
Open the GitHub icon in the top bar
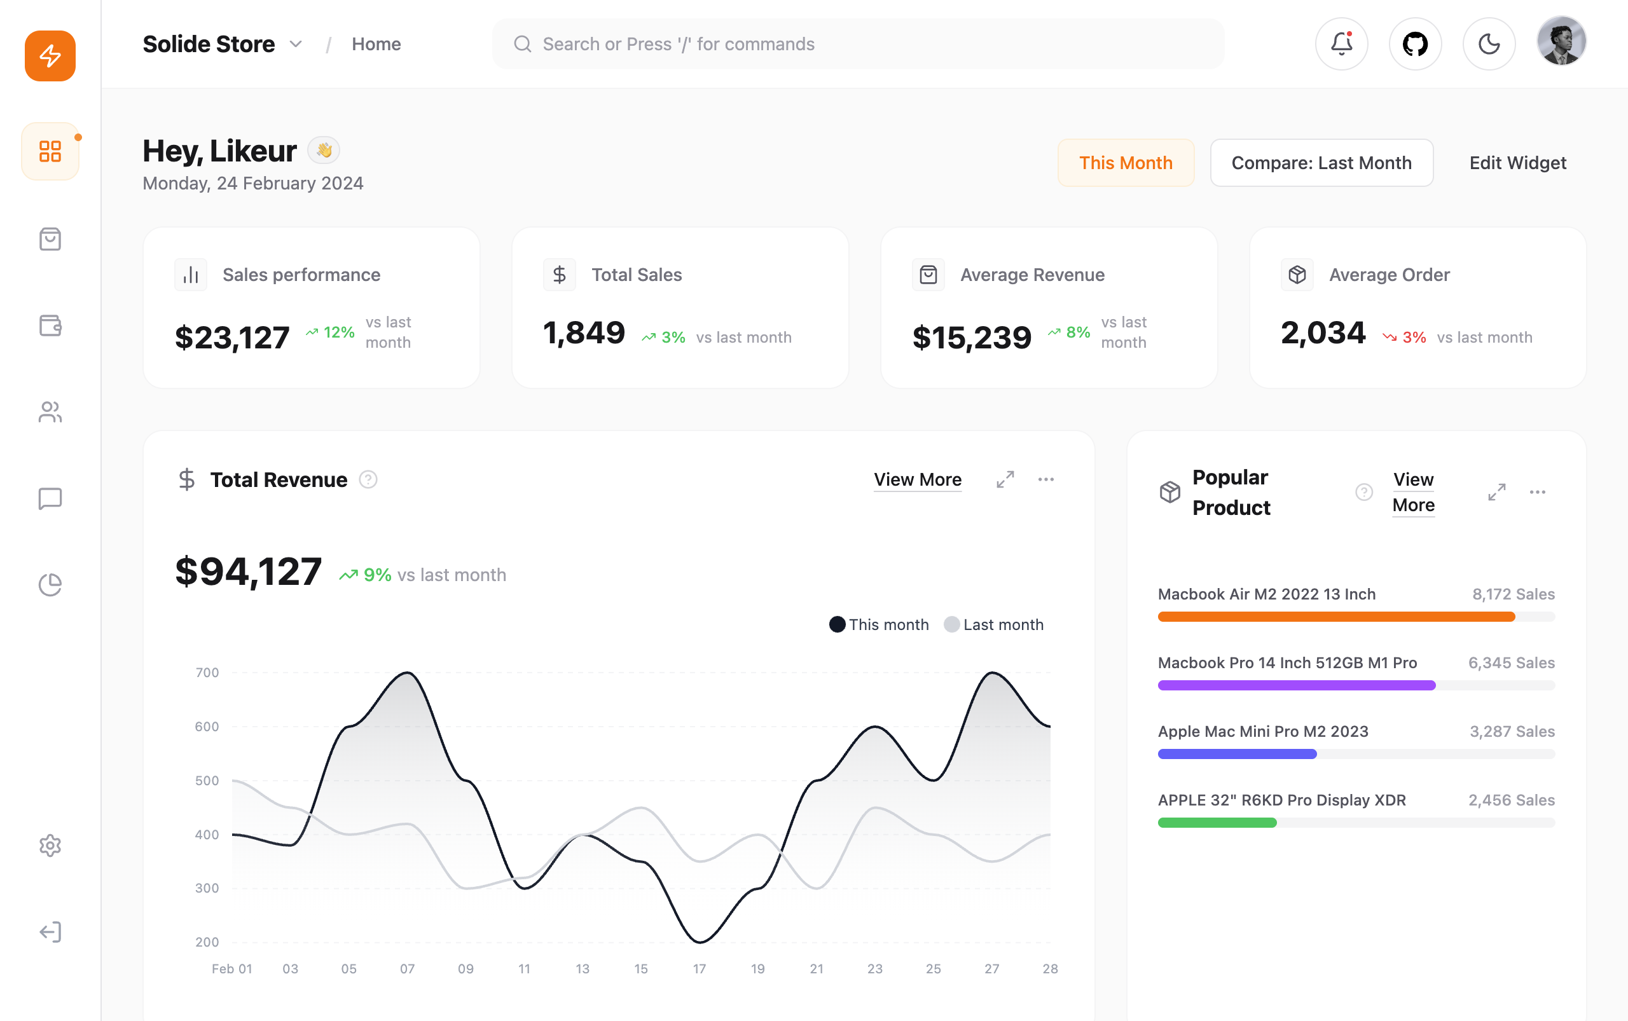[1416, 43]
